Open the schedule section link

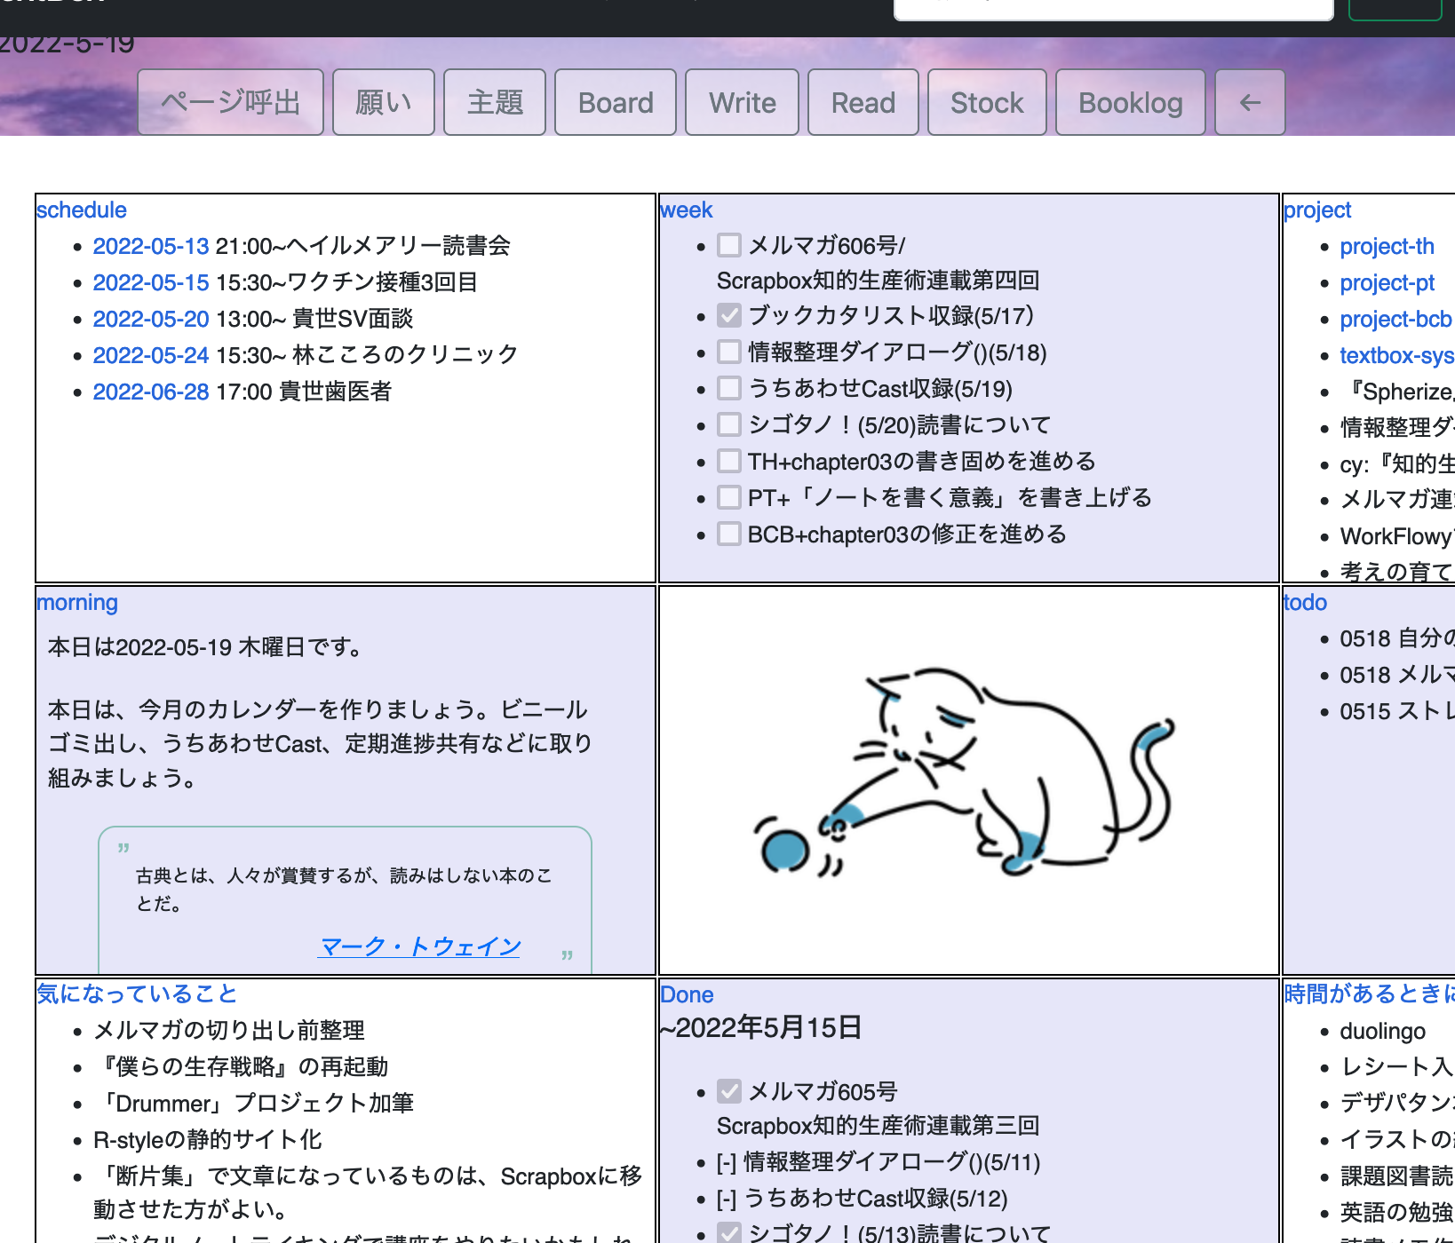(81, 210)
